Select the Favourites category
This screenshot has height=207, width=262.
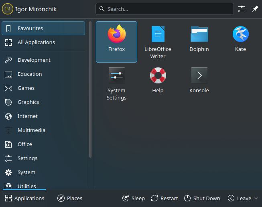[43, 28]
